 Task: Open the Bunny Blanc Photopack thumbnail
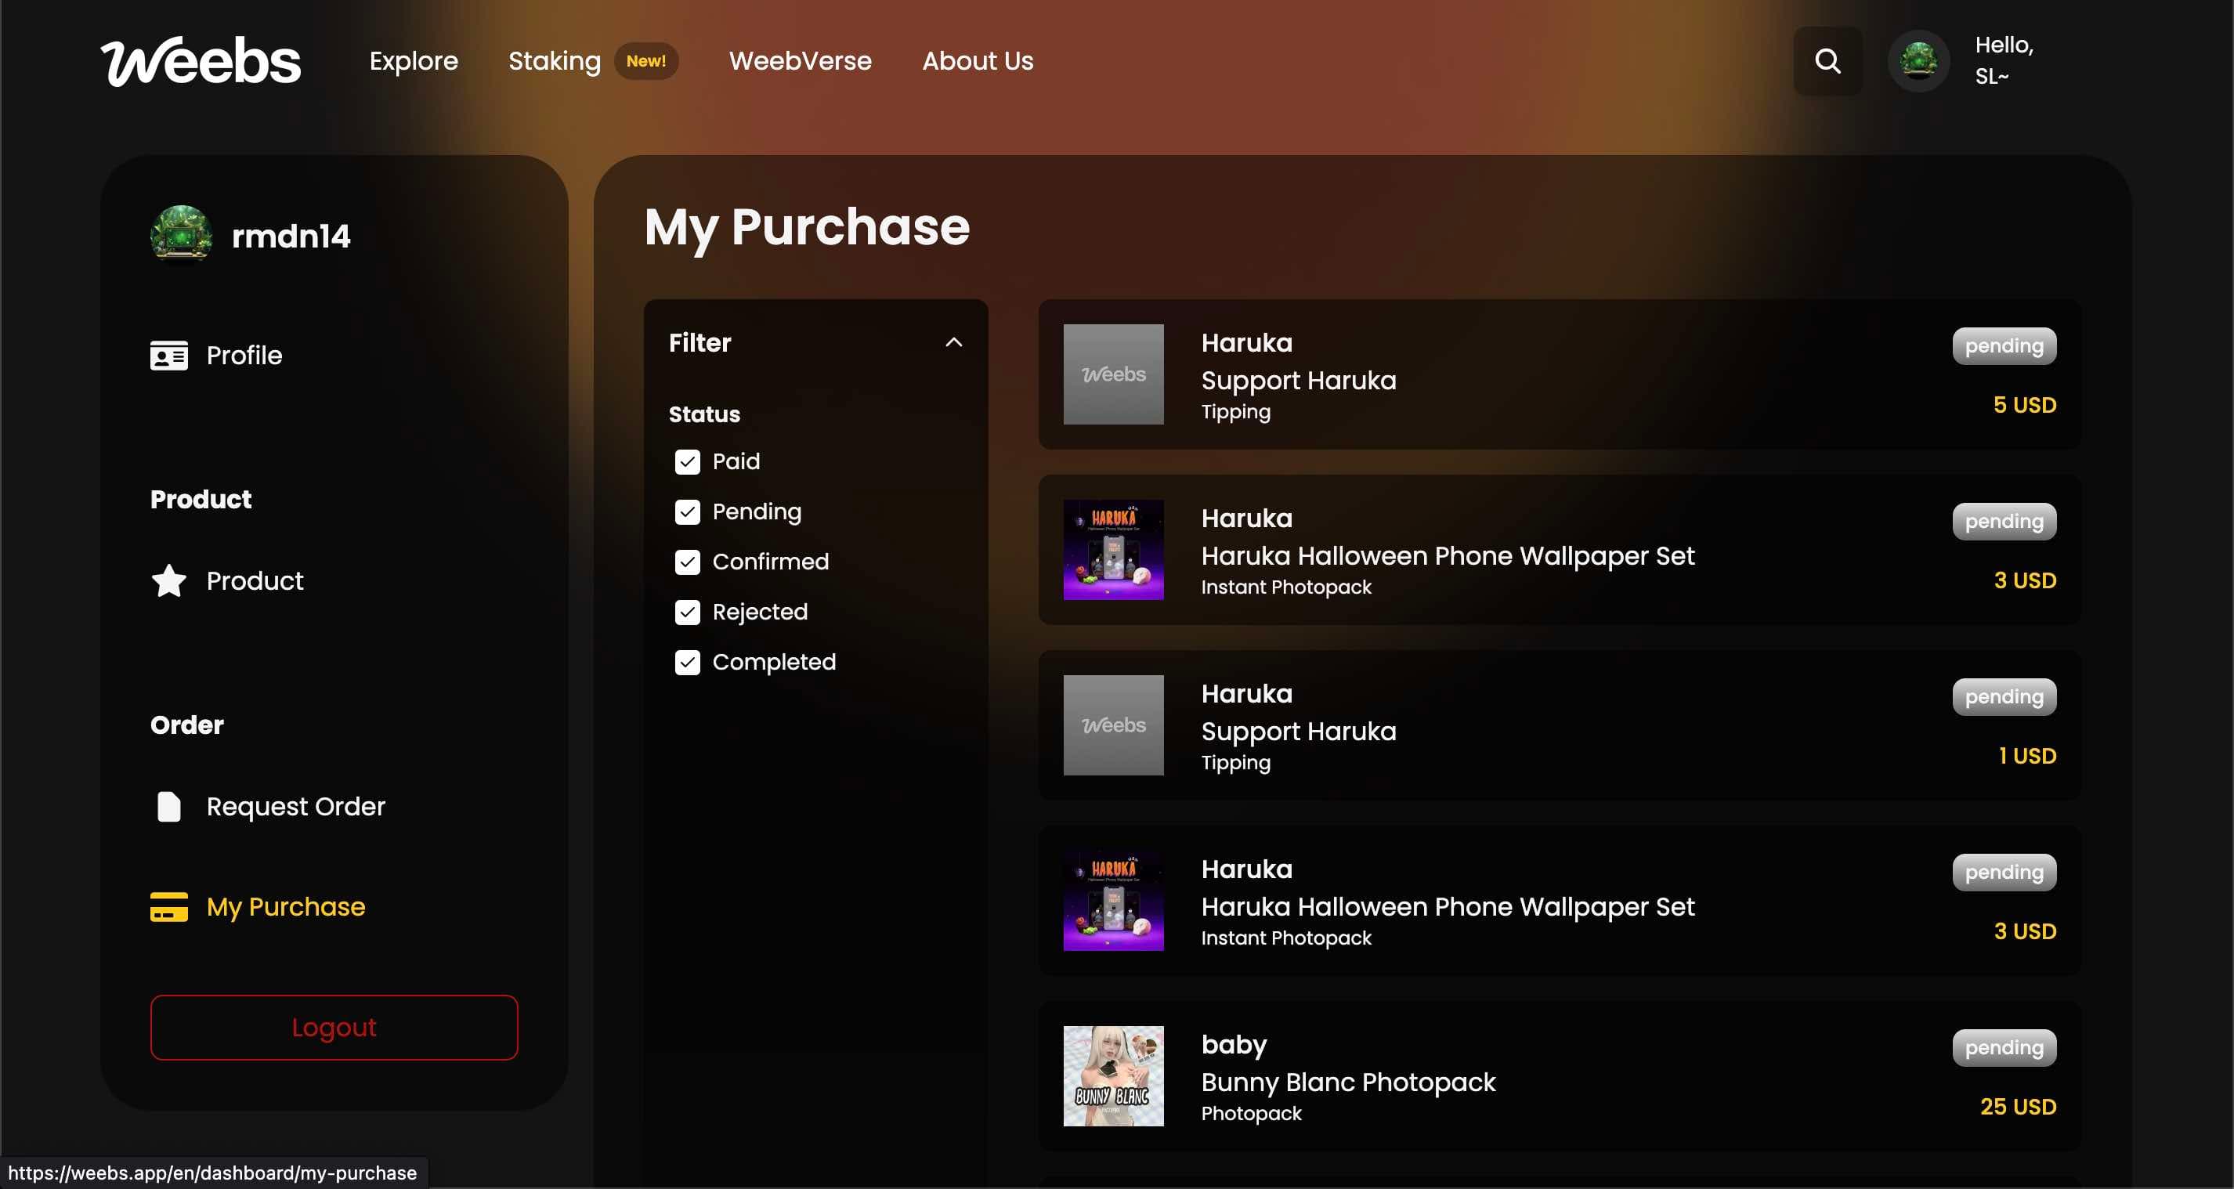(1114, 1076)
